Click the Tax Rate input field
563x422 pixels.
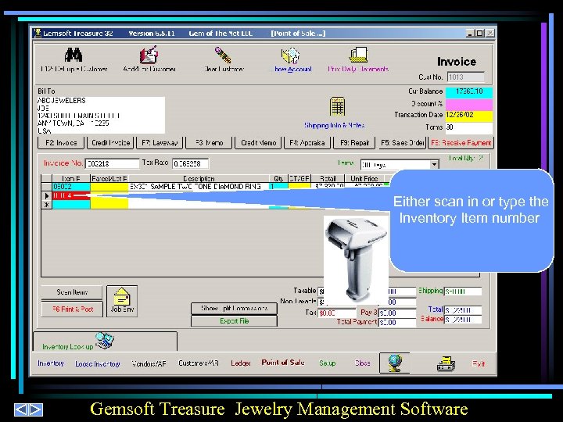(190, 163)
